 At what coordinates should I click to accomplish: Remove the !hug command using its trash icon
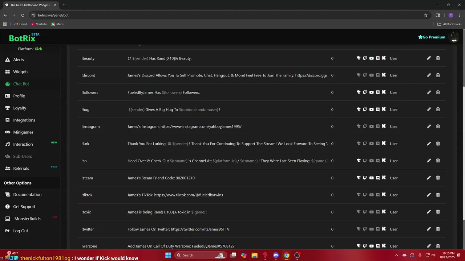438,109
